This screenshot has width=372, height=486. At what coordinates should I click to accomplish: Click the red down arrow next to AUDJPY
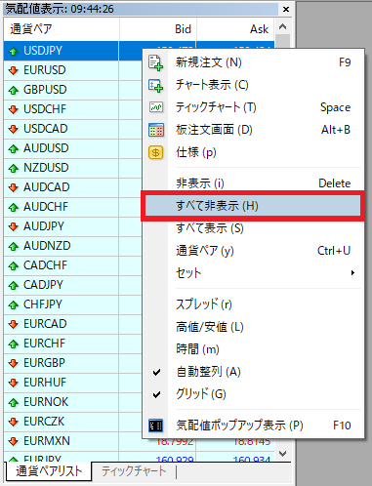click(14, 226)
